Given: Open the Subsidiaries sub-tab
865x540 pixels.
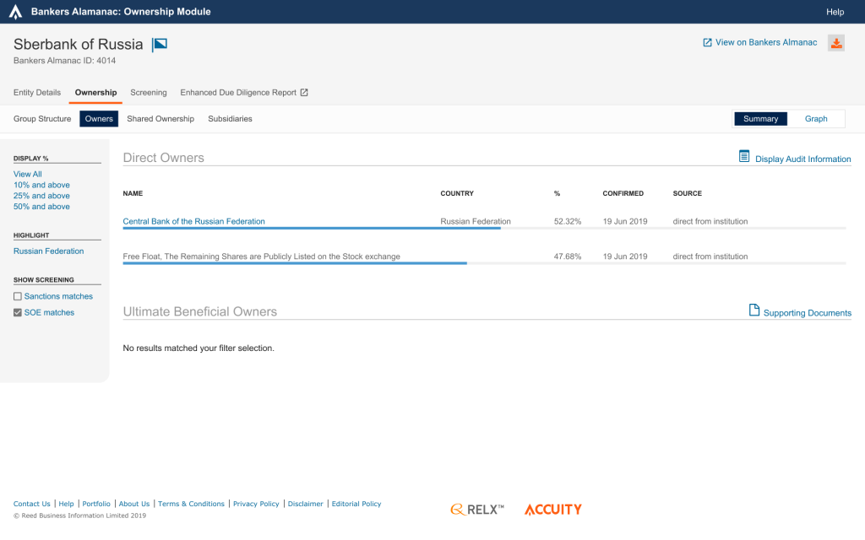Looking at the screenshot, I should click(x=230, y=119).
